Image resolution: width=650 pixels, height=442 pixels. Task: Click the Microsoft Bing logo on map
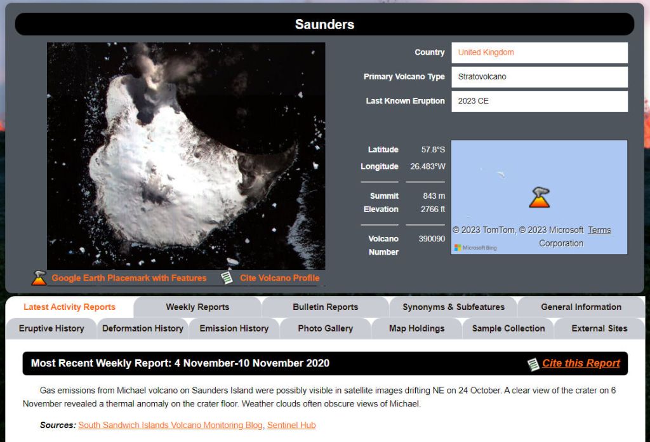click(x=475, y=248)
